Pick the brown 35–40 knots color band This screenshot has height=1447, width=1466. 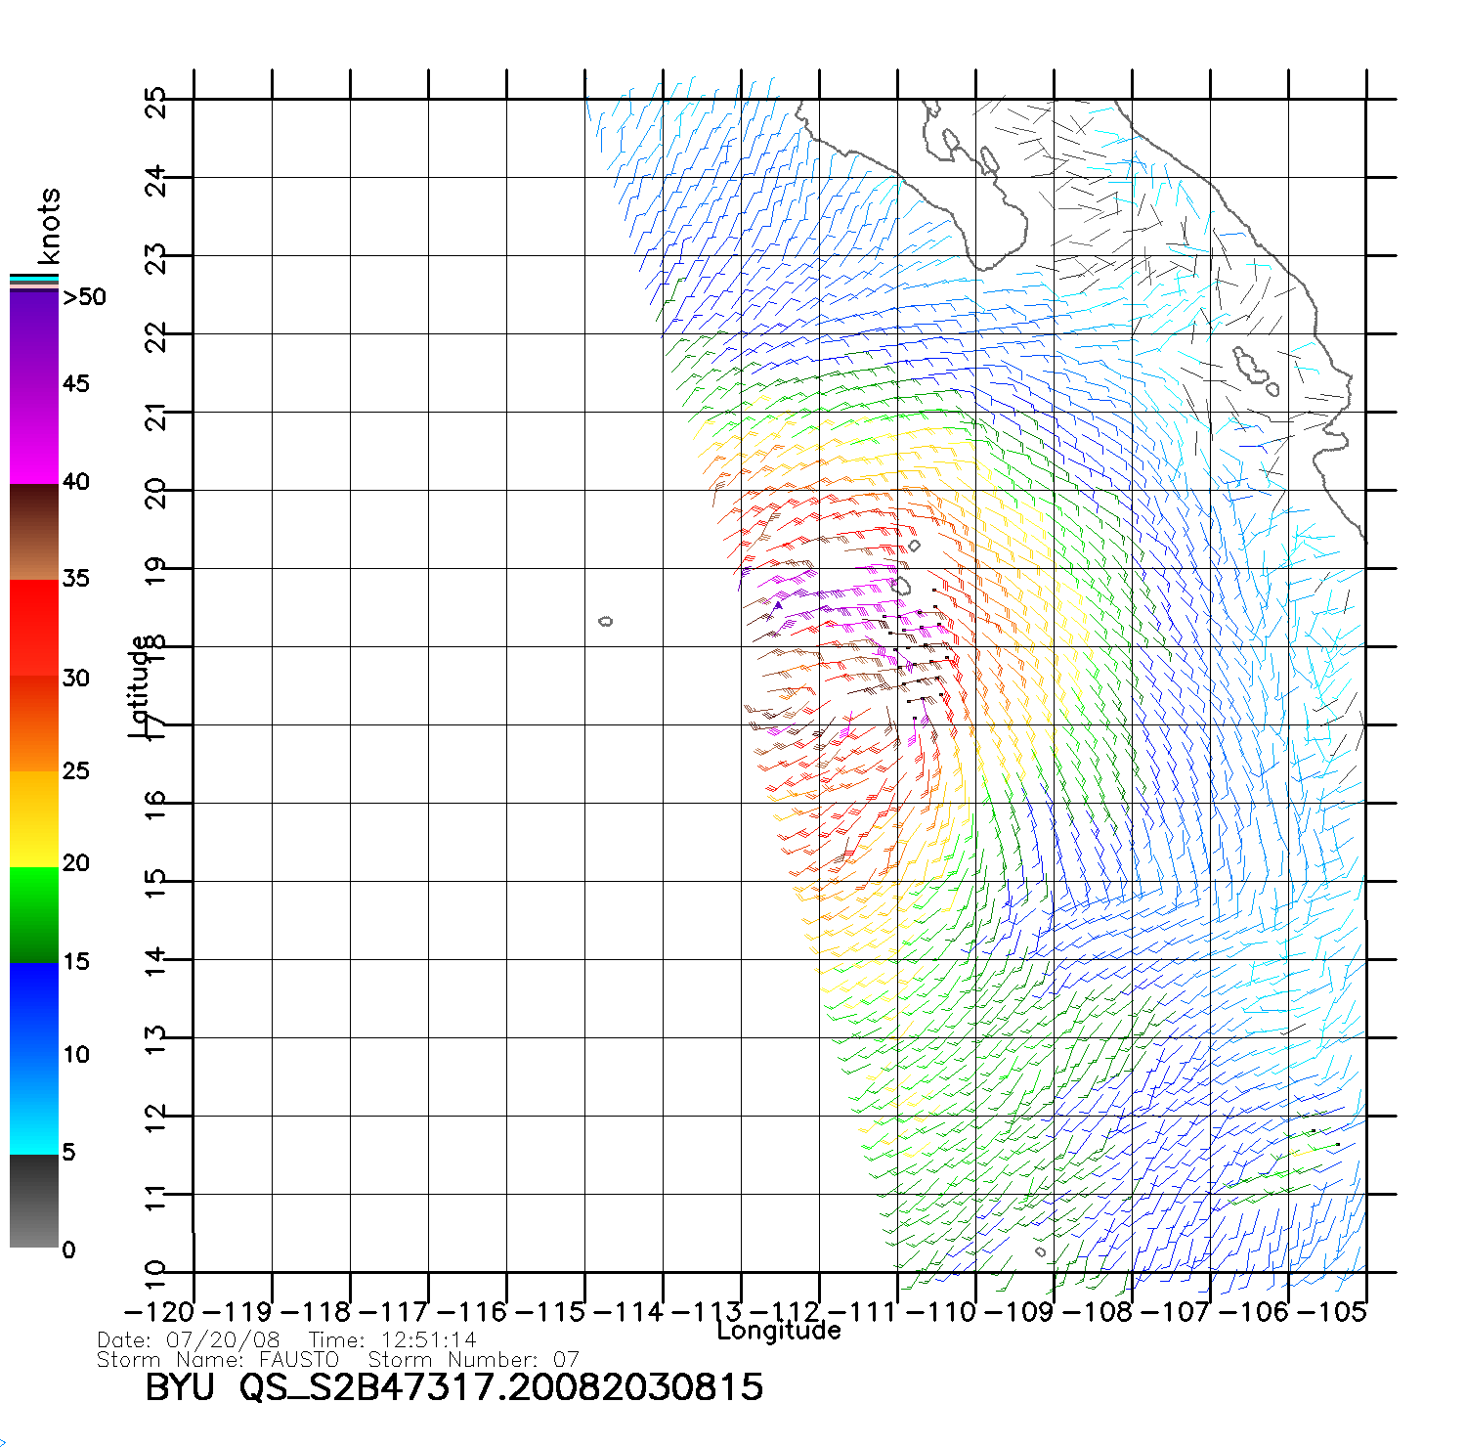33,532
